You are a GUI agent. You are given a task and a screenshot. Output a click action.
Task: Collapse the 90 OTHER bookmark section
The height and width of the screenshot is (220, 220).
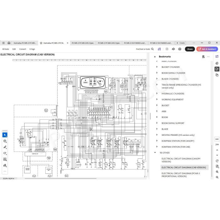point(155,152)
